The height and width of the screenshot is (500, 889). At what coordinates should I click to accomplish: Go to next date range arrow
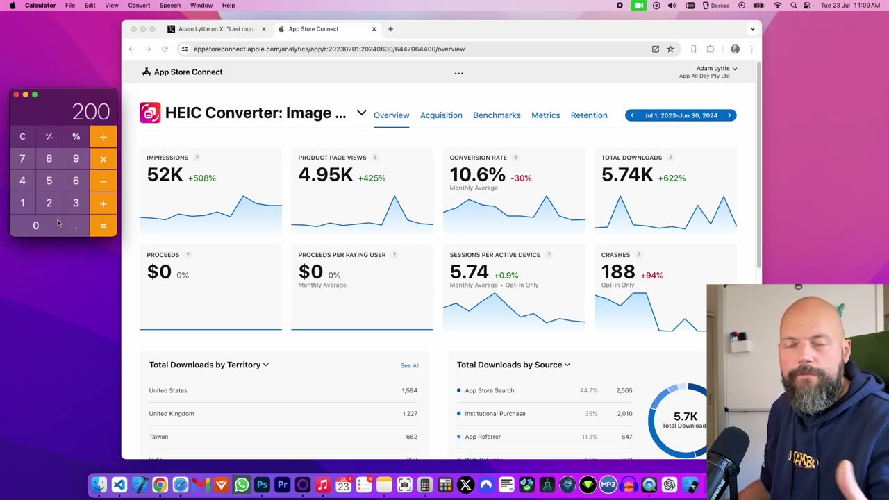pos(729,115)
